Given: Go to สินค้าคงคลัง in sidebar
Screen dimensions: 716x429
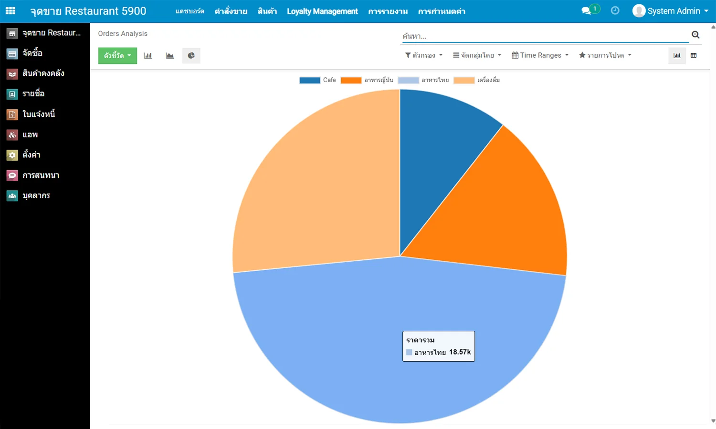Looking at the screenshot, I should [43, 73].
